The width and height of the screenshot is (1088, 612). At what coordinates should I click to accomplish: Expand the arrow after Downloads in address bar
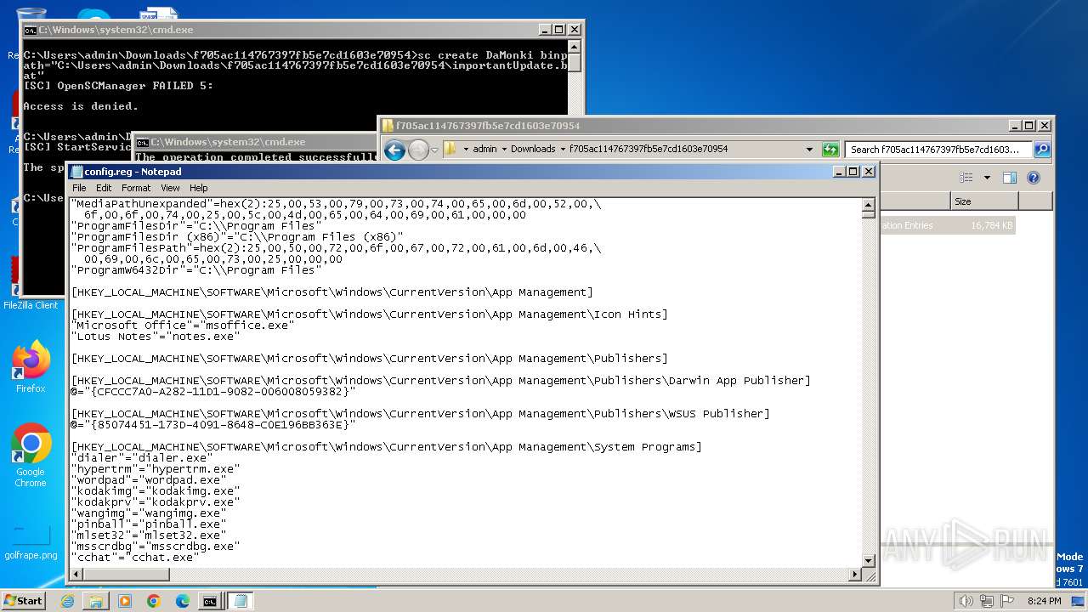pyautogui.click(x=562, y=150)
